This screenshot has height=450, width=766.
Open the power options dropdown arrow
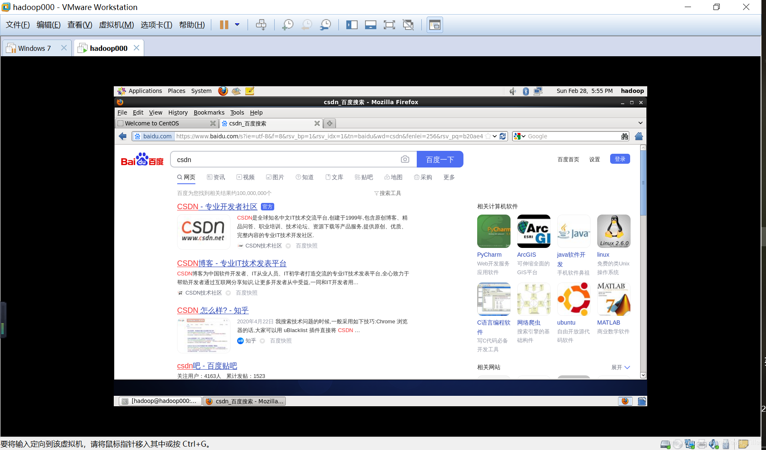[237, 25]
